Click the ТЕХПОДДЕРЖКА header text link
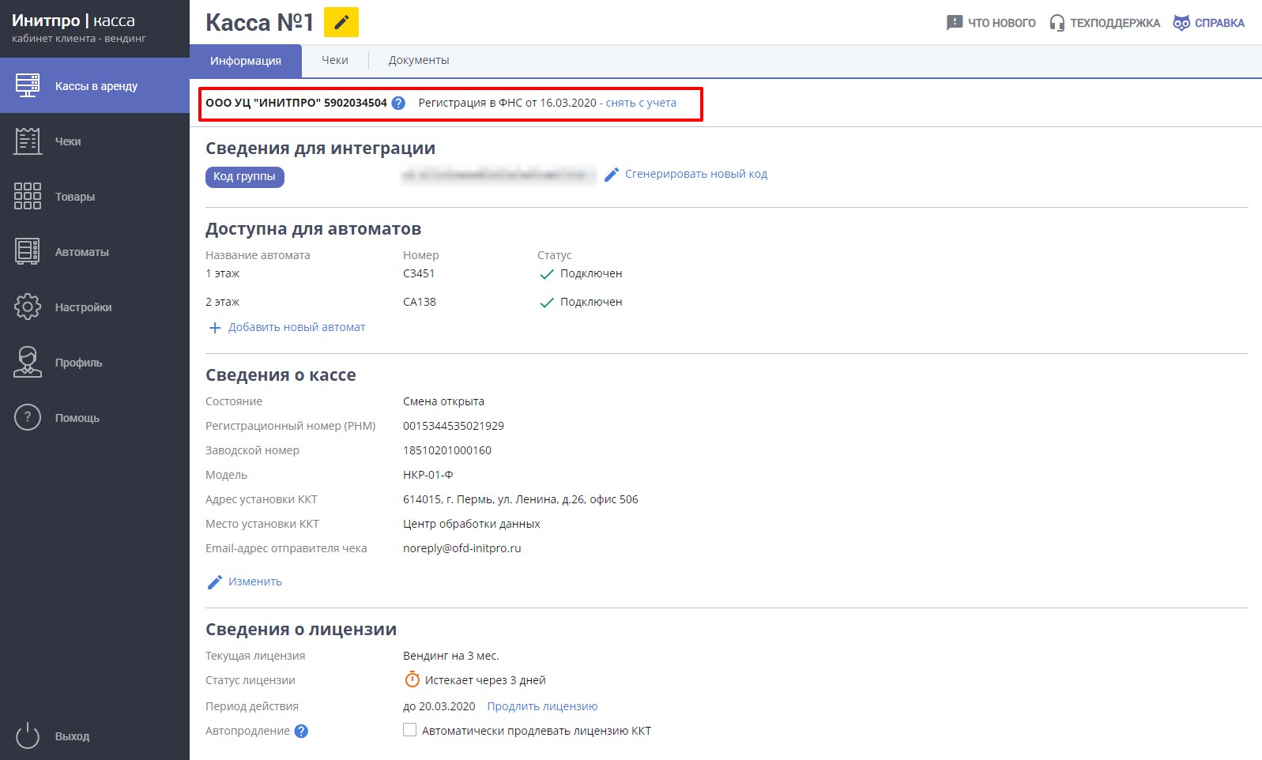The height and width of the screenshot is (760, 1262). tap(1115, 23)
